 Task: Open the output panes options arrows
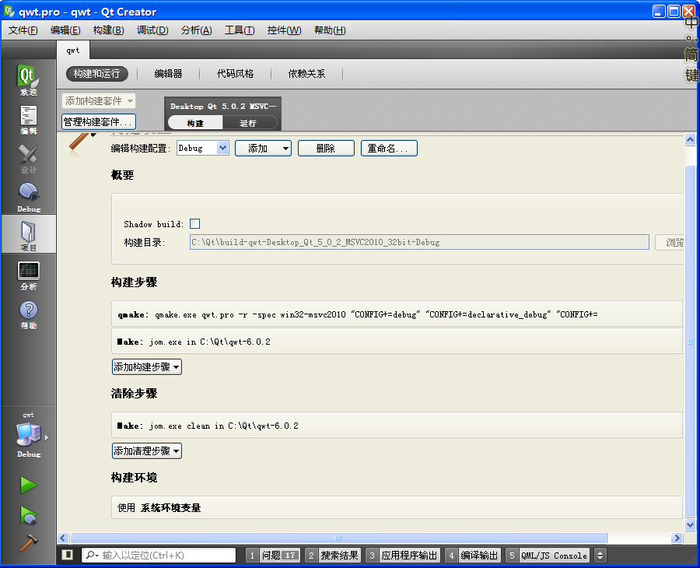pyautogui.click(x=600, y=556)
